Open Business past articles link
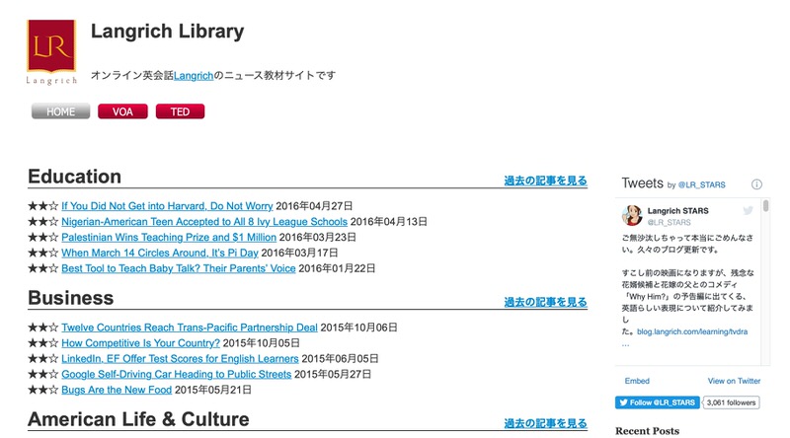 (x=545, y=302)
